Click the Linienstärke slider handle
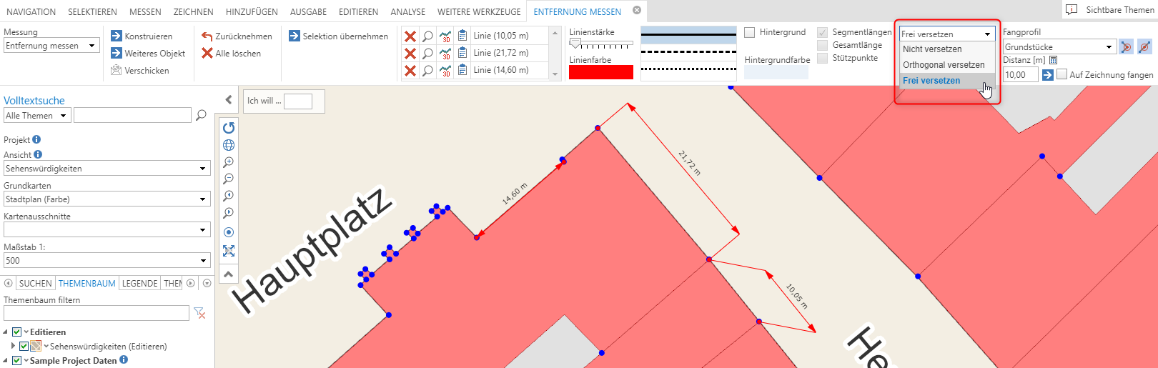This screenshot has width=1158, height=368. pyautogui.click(x=575, y=44)
